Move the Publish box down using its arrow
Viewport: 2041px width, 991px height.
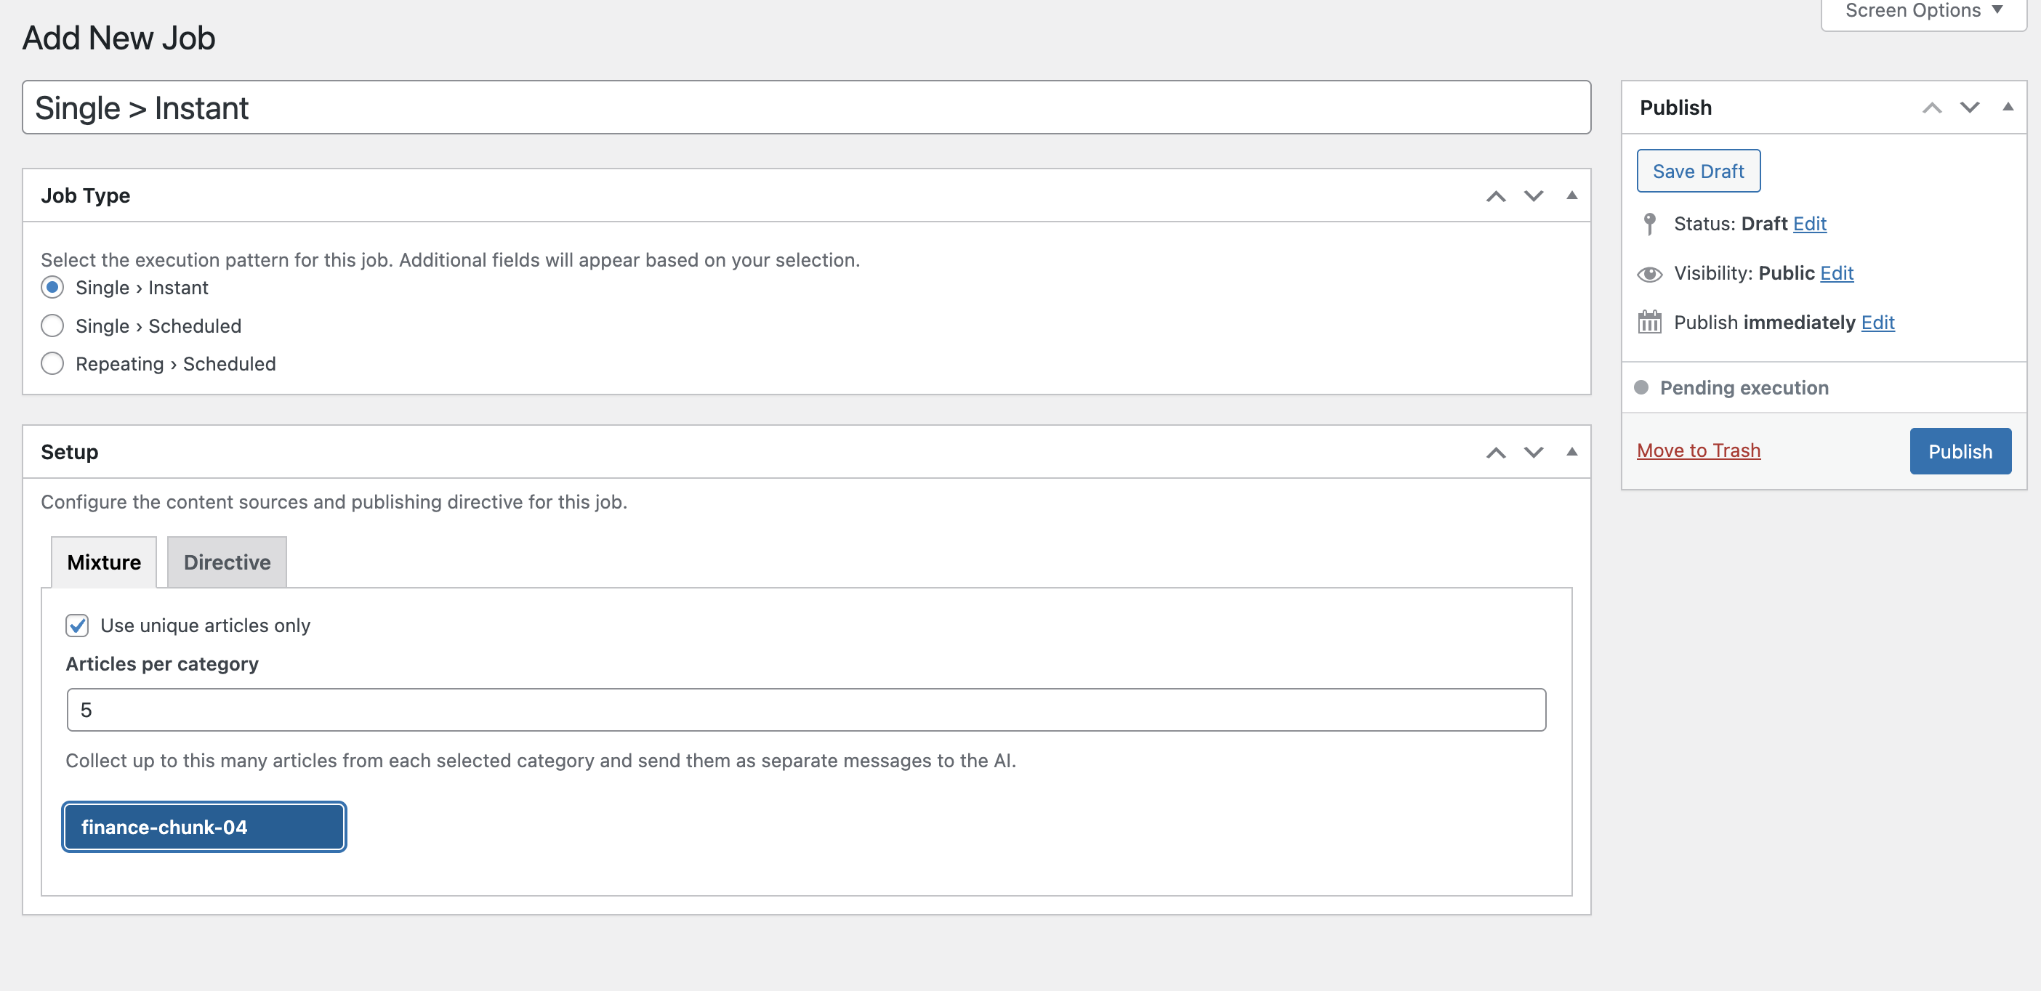[1970, 108]
